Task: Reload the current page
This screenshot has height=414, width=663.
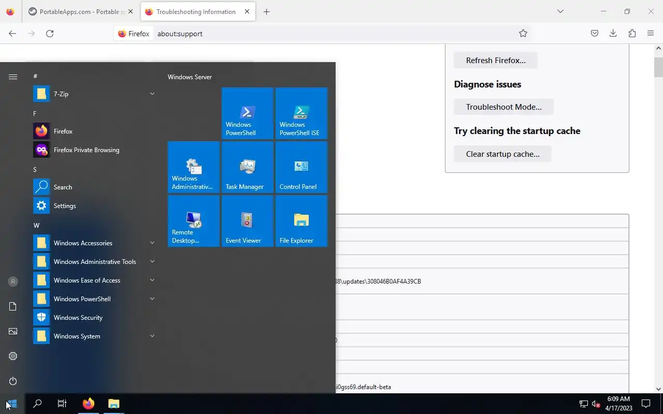Action: point(50,34)
